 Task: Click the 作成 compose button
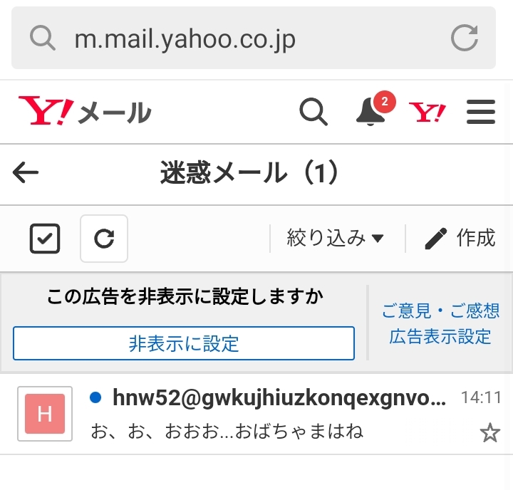coord(460,238)
